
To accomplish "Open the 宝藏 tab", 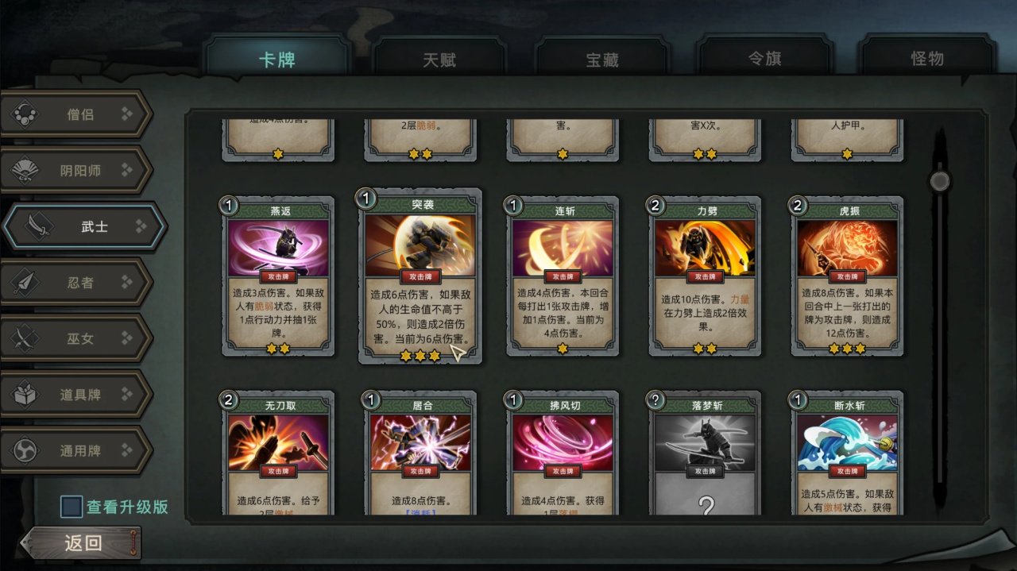I will 602,60.
